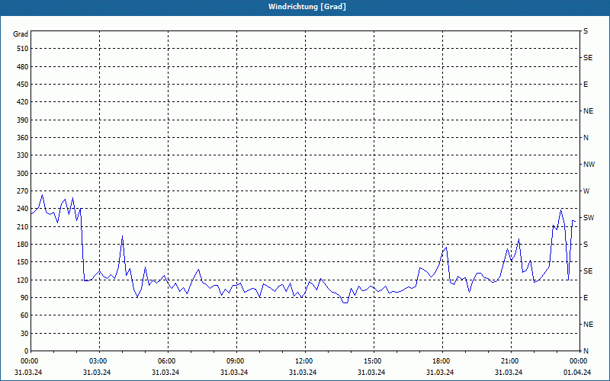The height and width of the screenshot is (381, 610).
Task: Click the SW compass label on right axis
Action: pos(589,218)
